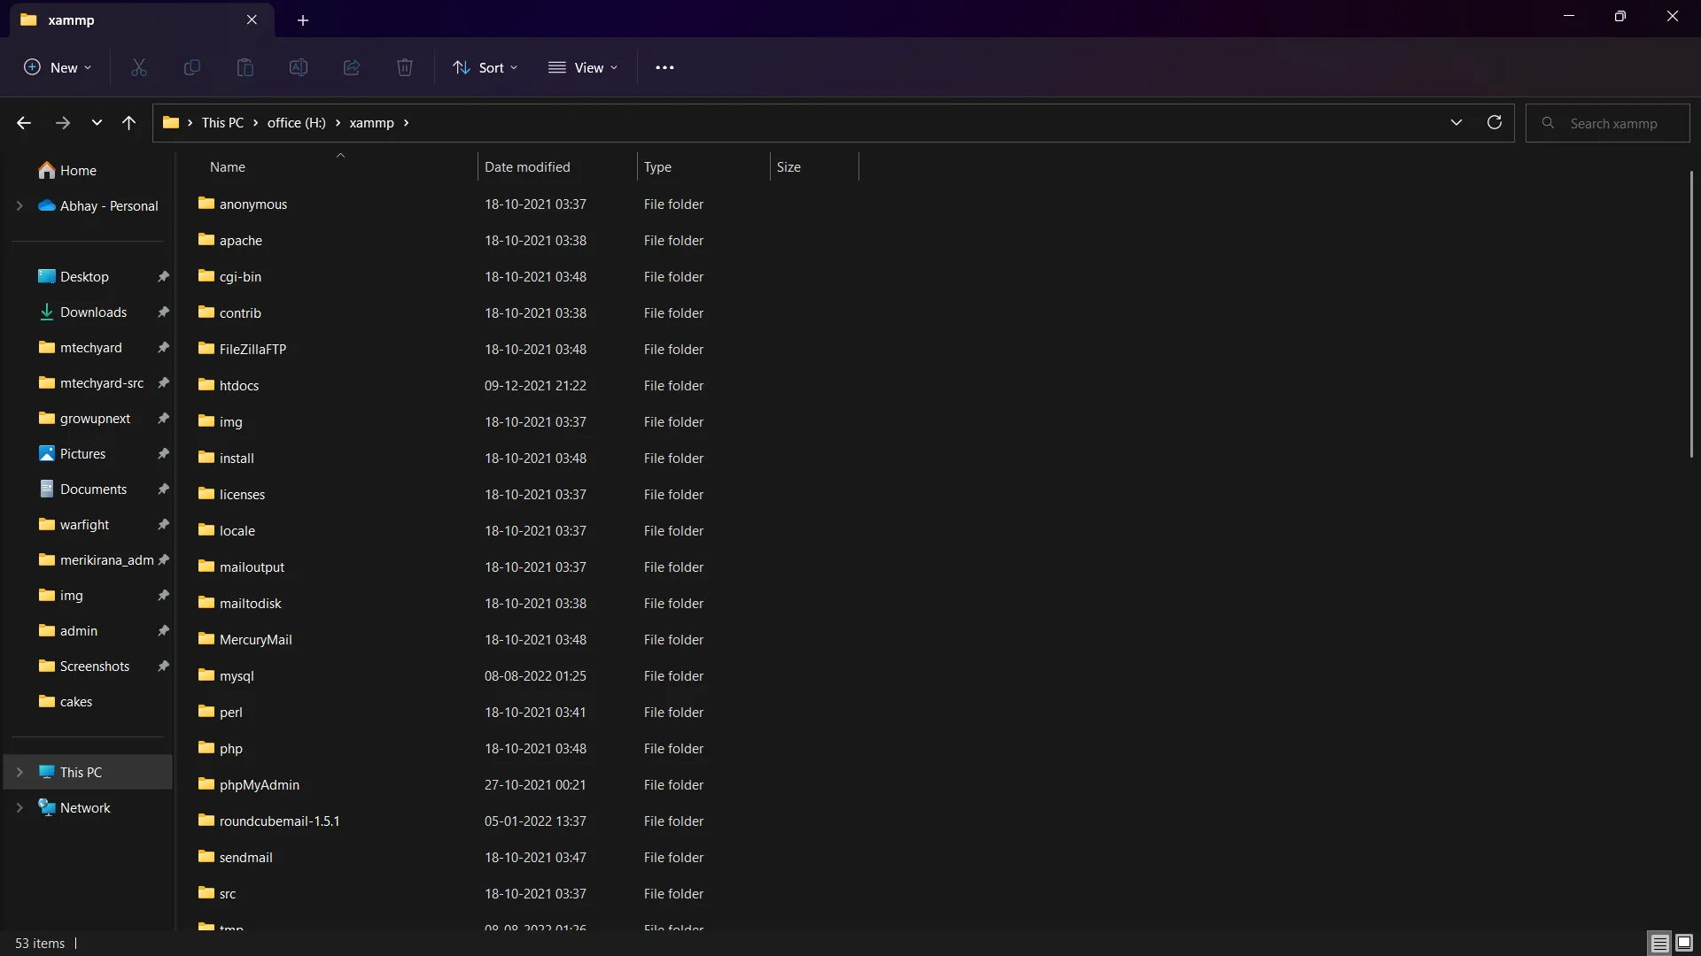Click the Copy icon in toolbar

click(191, 67)
